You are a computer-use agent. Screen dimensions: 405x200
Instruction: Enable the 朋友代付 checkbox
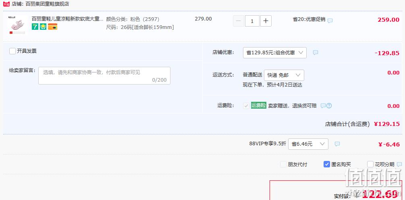click(283, 164)
